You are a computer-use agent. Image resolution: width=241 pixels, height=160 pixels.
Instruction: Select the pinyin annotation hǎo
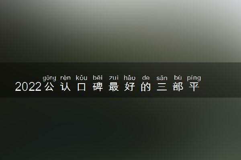coord(130,78)
